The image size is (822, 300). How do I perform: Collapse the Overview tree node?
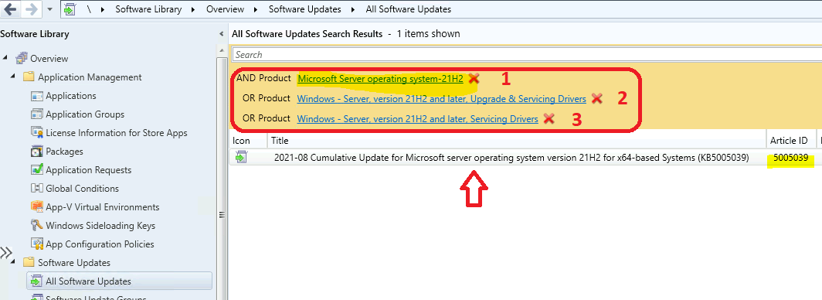coord(5,58)
